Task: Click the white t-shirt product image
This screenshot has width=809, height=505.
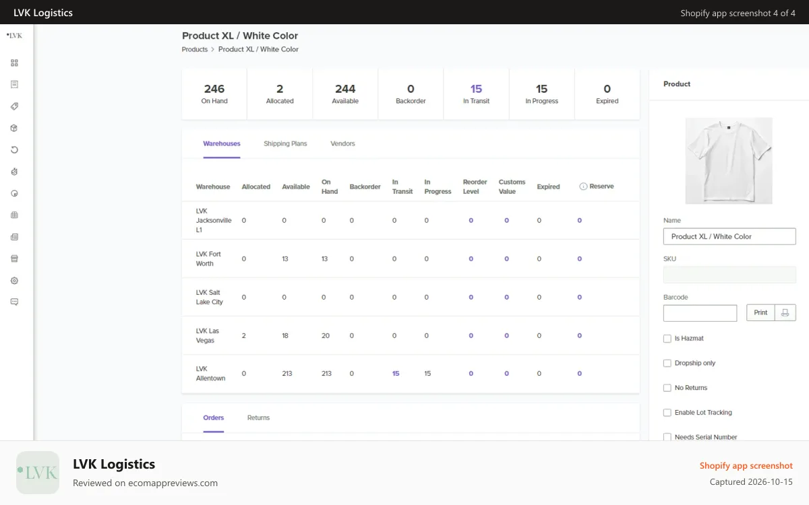Action: click(x=729, y=161)
